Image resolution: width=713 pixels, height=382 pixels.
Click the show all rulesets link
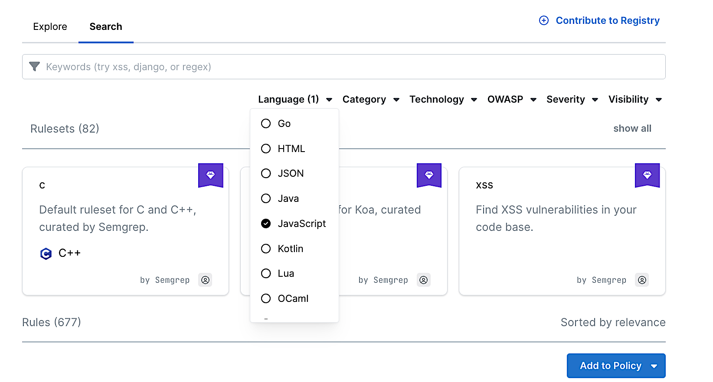[632, 129]
